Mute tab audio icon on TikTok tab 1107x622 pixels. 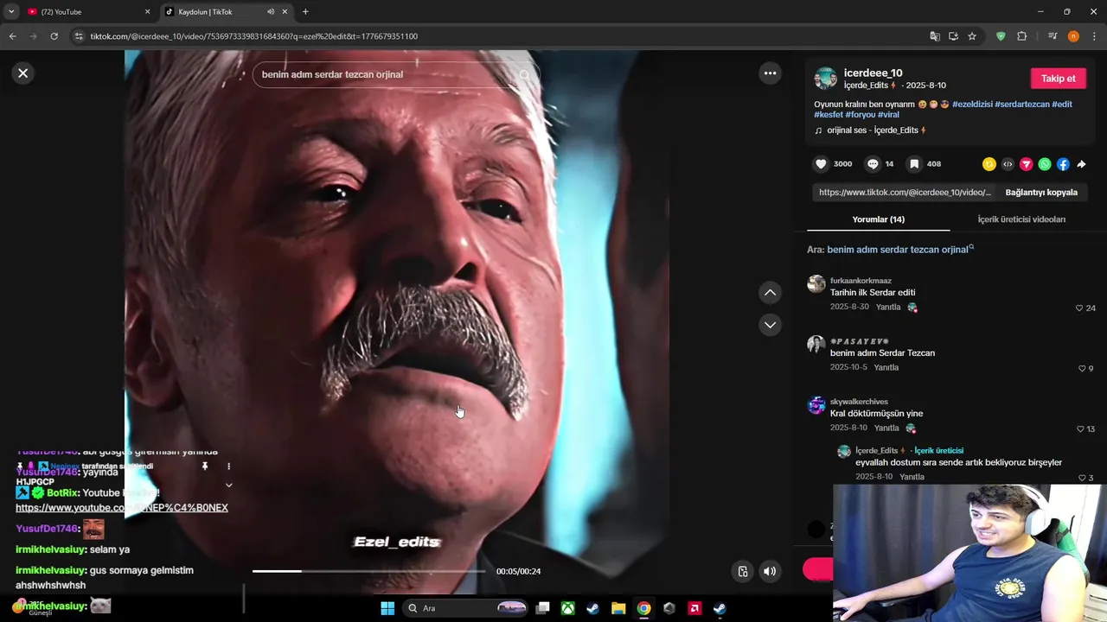coord(271,12)
